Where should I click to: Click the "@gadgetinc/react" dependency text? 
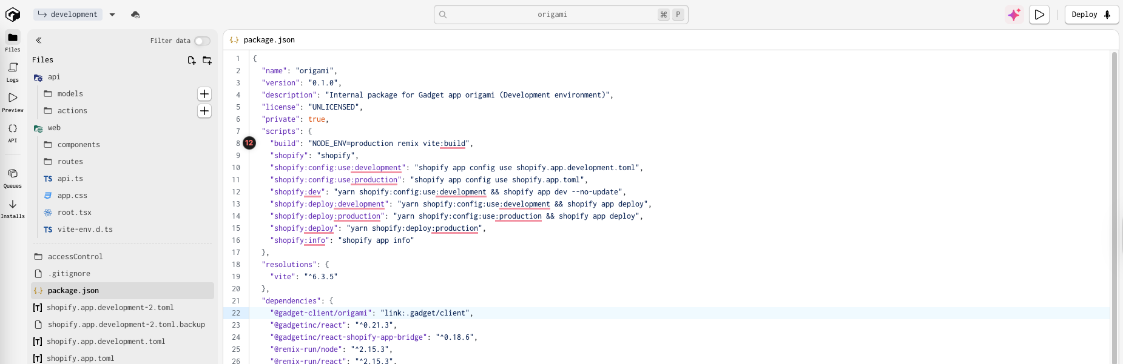click(x=308, y=325)
